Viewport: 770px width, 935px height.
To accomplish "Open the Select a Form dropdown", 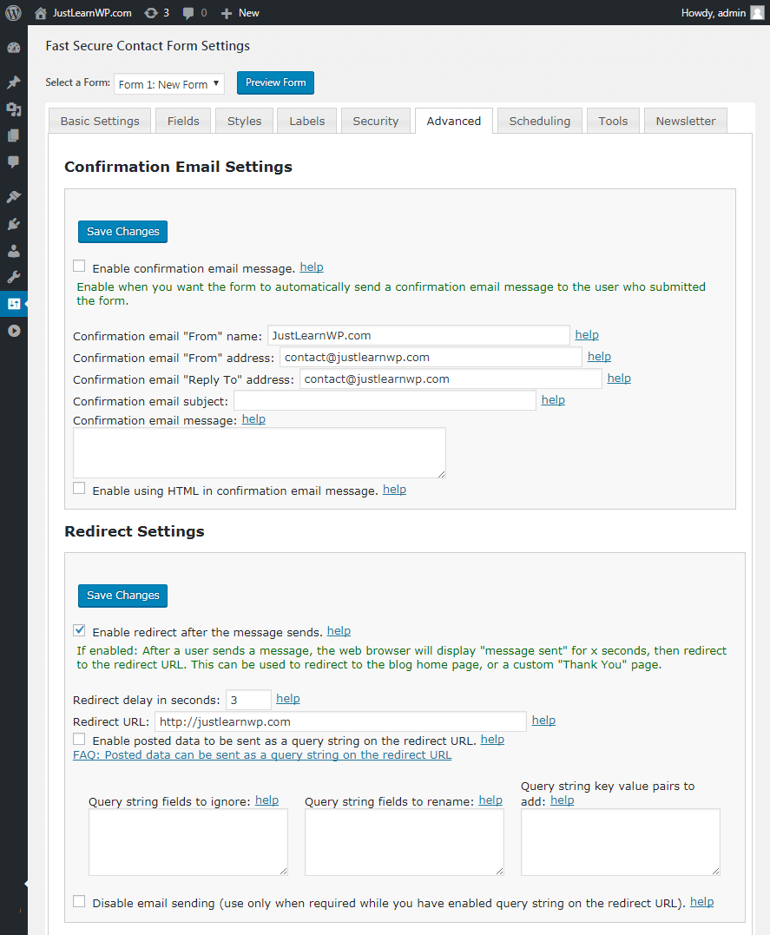I will (x=169, y=83).
